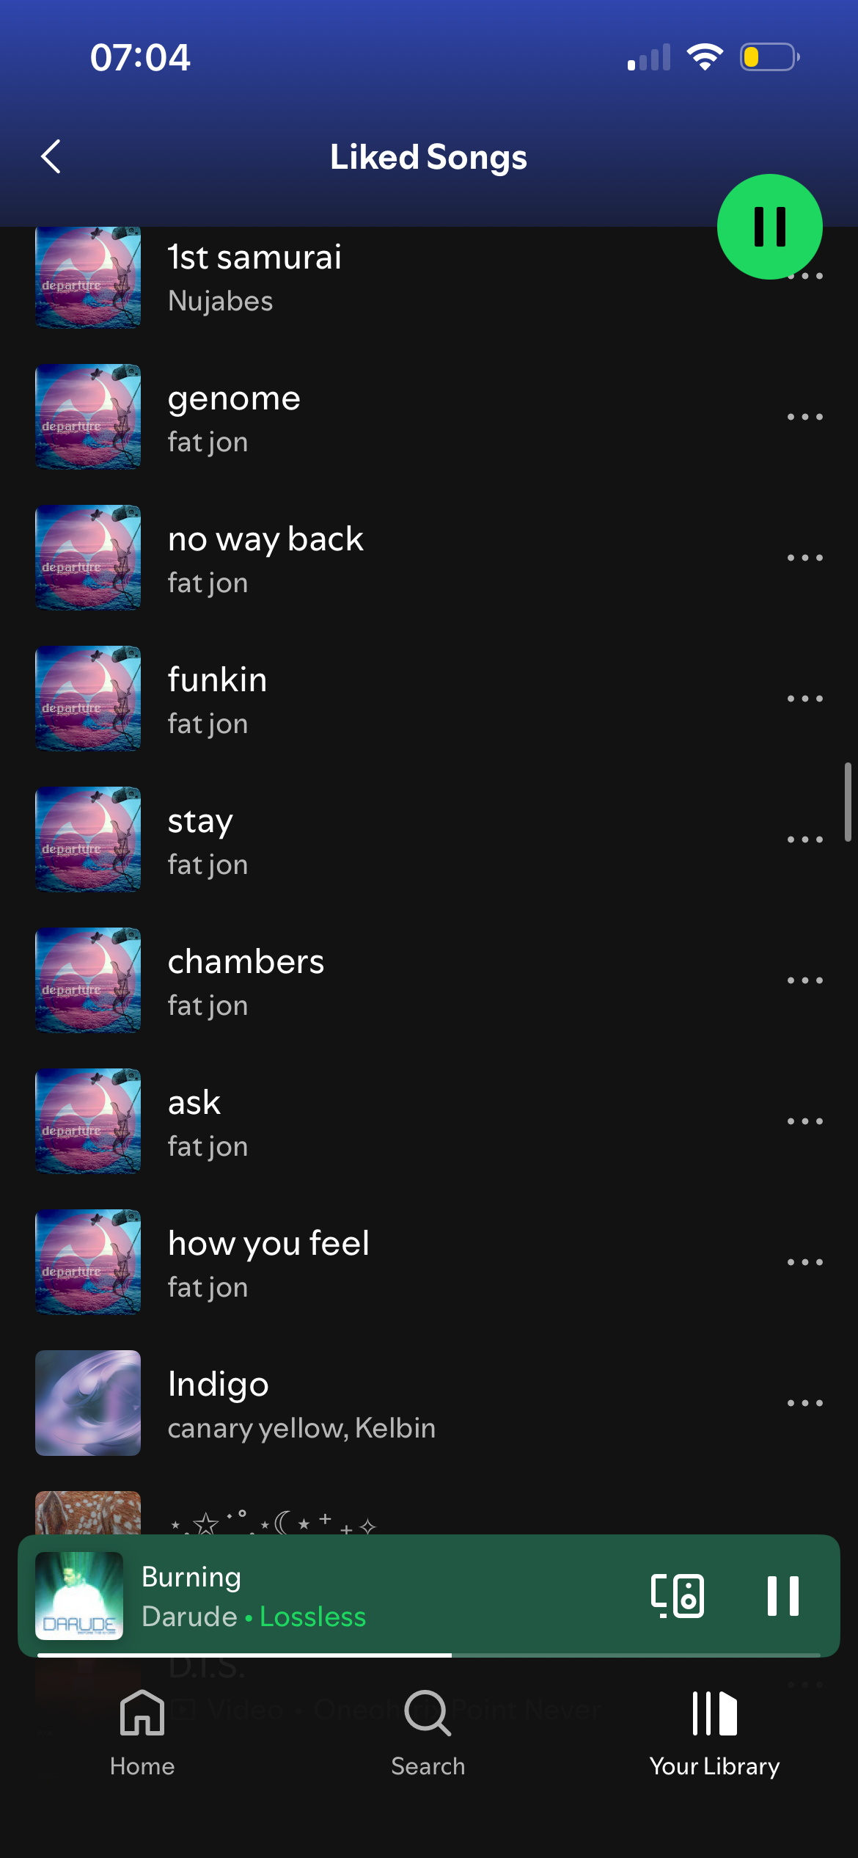This screenshot has width=858, height=1858.
Task: Tap the battery indicator in status bar
Action: pyautogui.click(x=769, y=57)
